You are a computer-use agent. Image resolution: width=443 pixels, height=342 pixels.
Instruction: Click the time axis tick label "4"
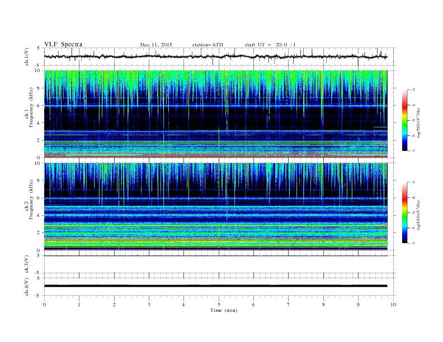[184, 305]
